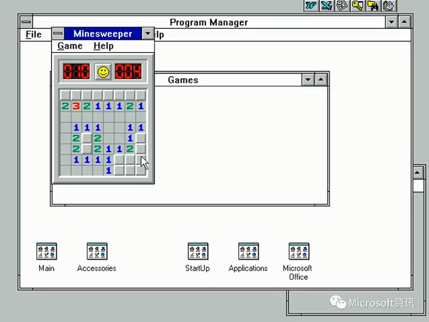Click the third Office toolbar icon beside Excel
This screenshot has height=322, width=429.
point(342,6)
